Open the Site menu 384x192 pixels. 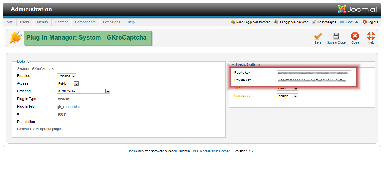(10, 22)
